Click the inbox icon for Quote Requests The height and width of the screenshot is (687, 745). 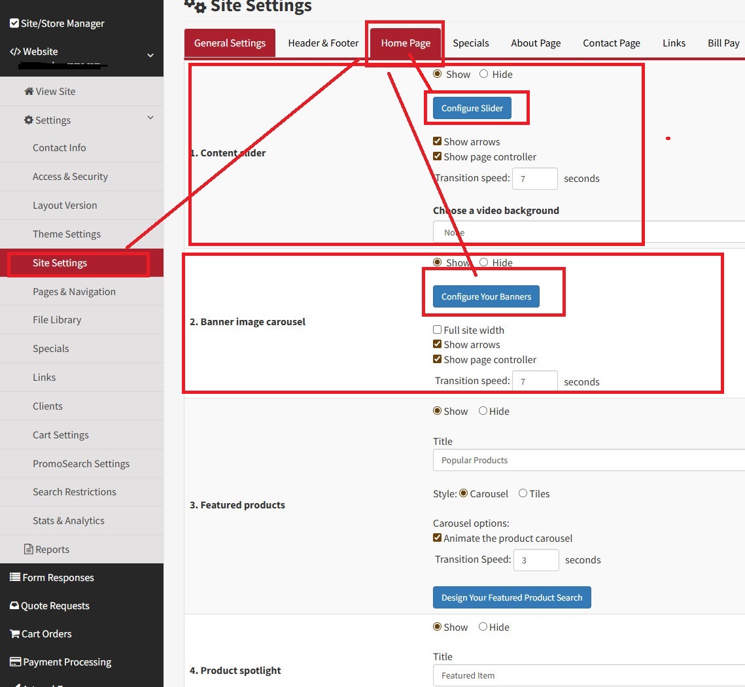pyautogui.click(x=14, y=606)
